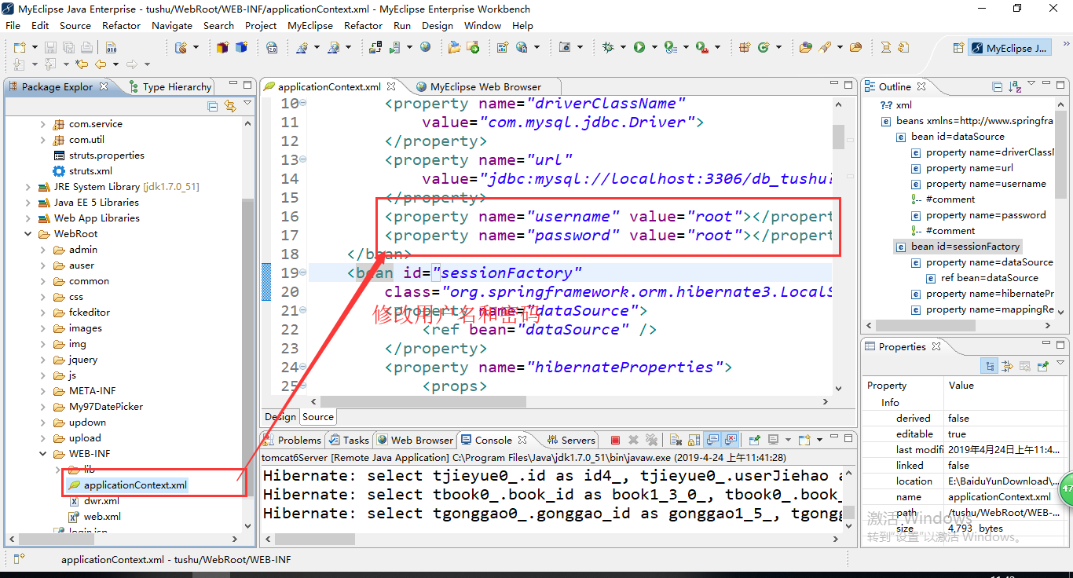The height and width of the screenshot is (578, 1073).
Task: Click the camera screenshot capture icon
Action: click(565, 47)
